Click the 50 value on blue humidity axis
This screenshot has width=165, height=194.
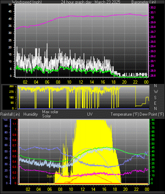click(6, 151)
